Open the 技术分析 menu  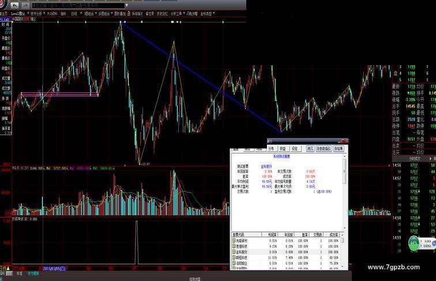[x=36, y=13]
